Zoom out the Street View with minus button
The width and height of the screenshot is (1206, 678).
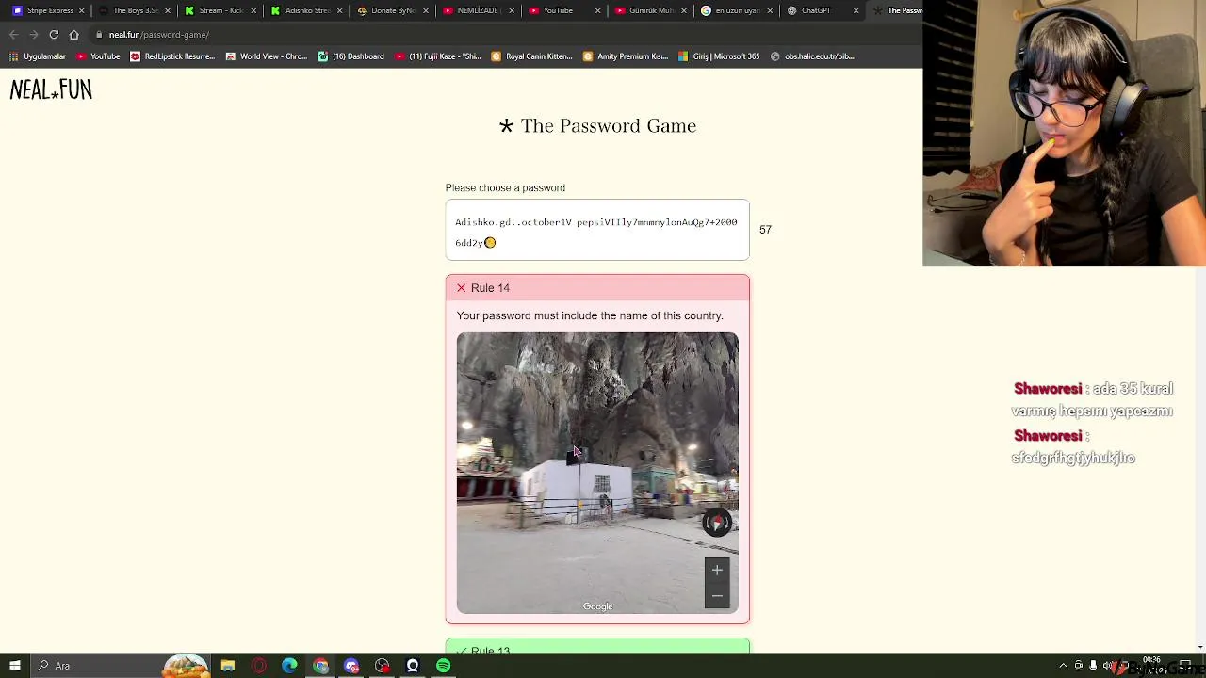[717, 596]
